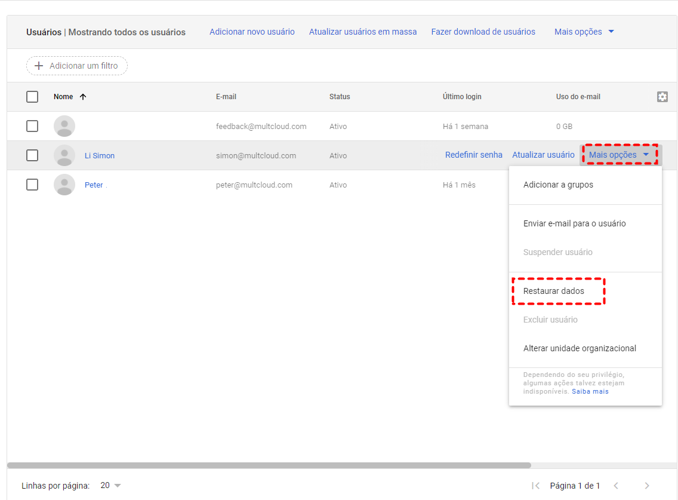Image resolution: width=678 pixels, height=500 pixels.
Task: Choose Restaurar dados from the menu
Action: pyautogui.click(x=554, y=291)
